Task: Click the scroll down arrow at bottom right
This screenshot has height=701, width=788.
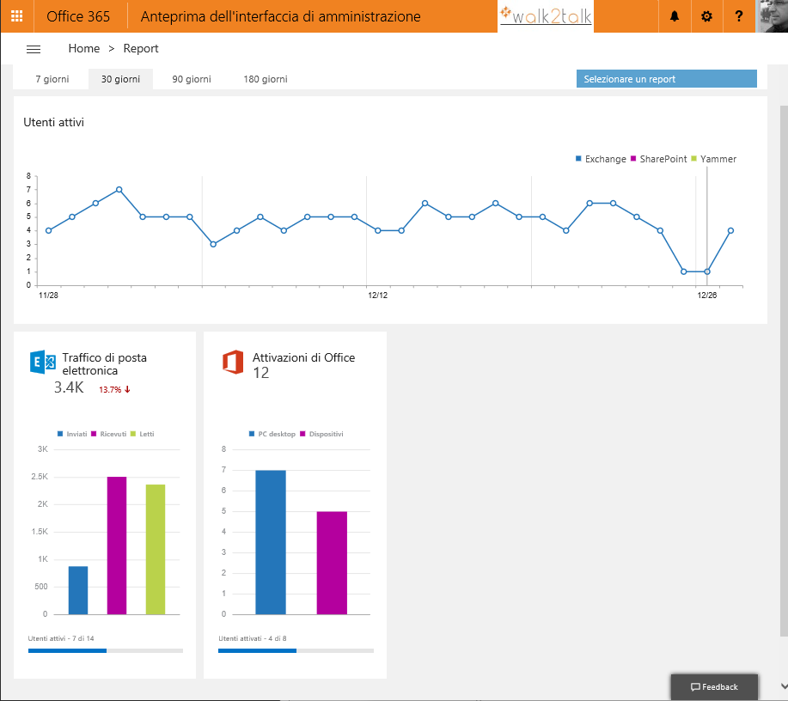Action: (784, 686)
